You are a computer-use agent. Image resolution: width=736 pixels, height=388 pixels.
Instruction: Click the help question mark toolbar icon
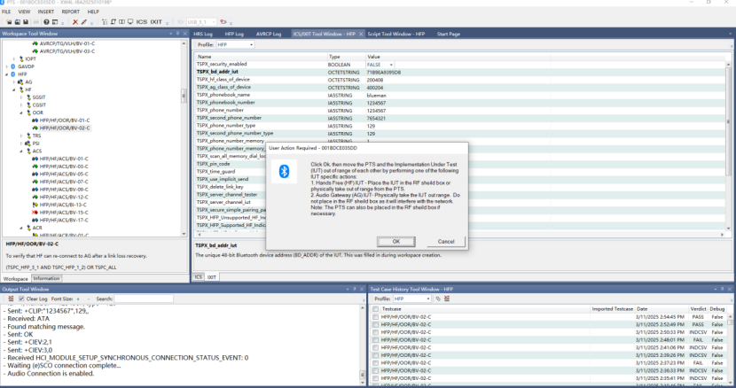pos(46,22)
